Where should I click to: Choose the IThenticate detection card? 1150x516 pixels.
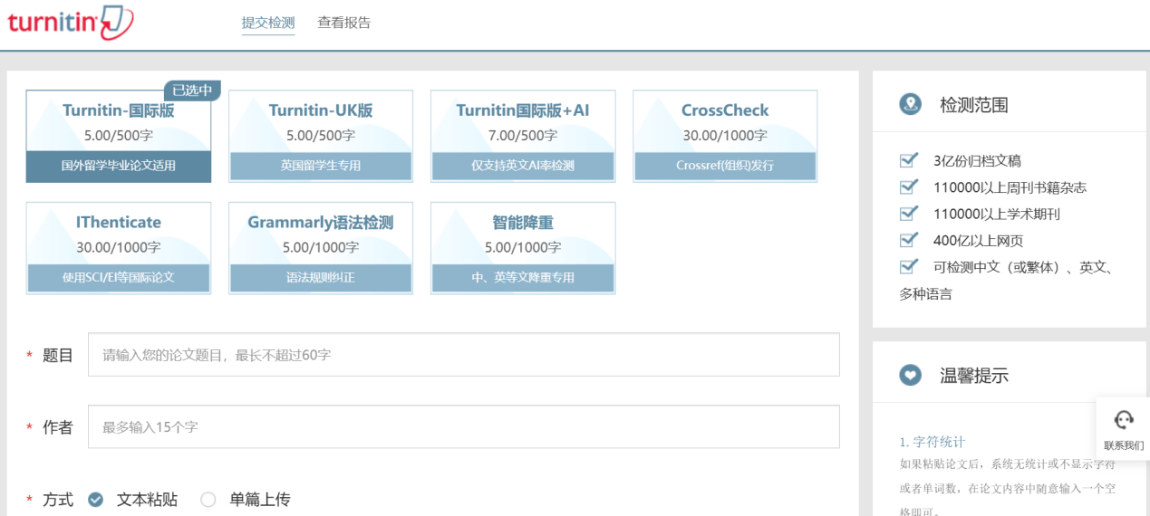coord(119,248)
